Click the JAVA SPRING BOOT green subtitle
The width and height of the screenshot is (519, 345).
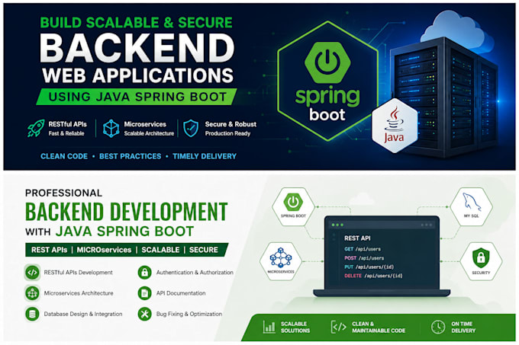point(124,231)
